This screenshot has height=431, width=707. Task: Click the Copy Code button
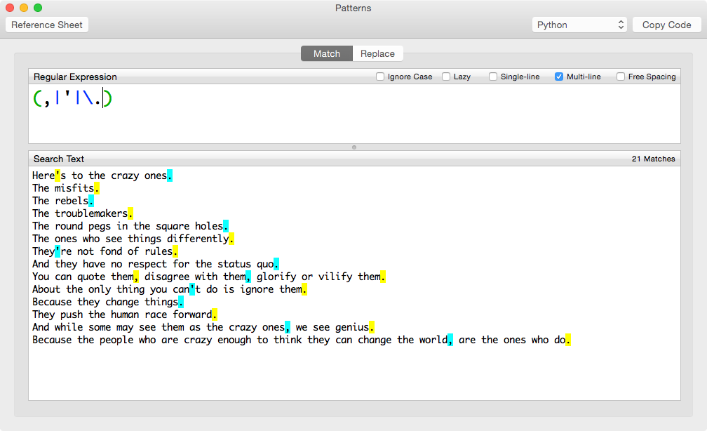tap(666, 25)
